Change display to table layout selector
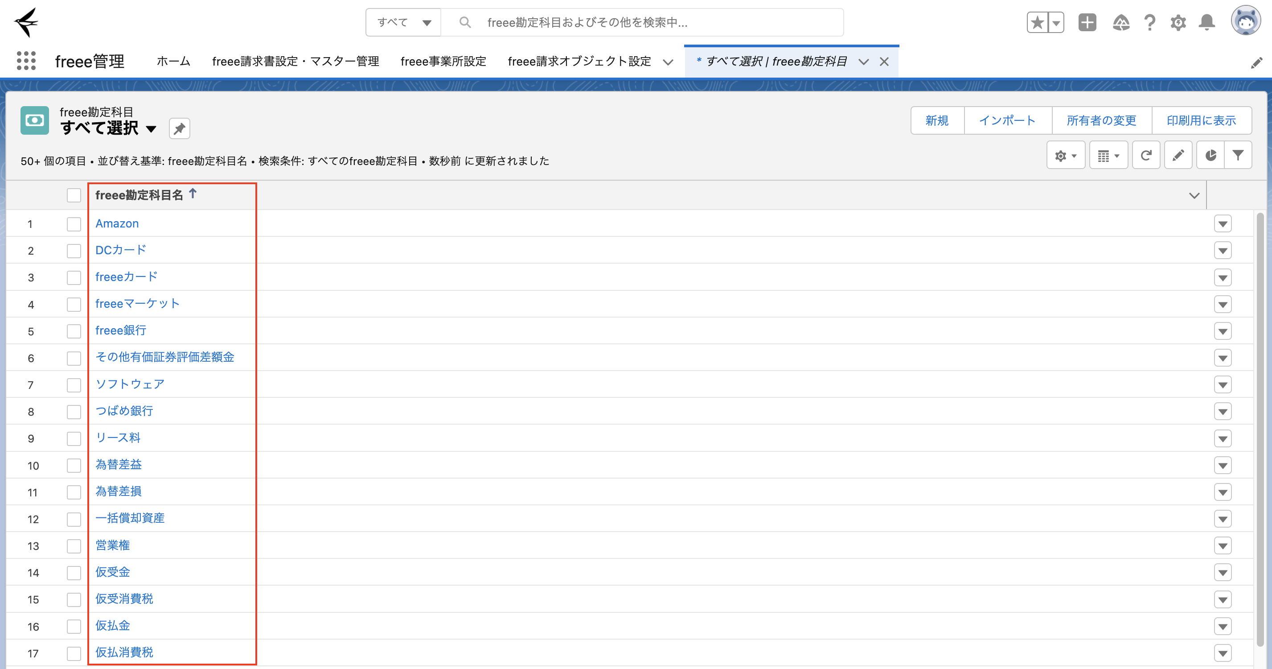The image size is (1272, 669). tap(1108, 156)
